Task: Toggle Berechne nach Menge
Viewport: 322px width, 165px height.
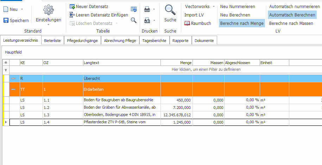Action: point(242,23)
